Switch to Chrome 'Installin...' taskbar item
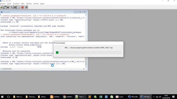The width and height of the screenshot is (177, 99). [x=68, y=97]
